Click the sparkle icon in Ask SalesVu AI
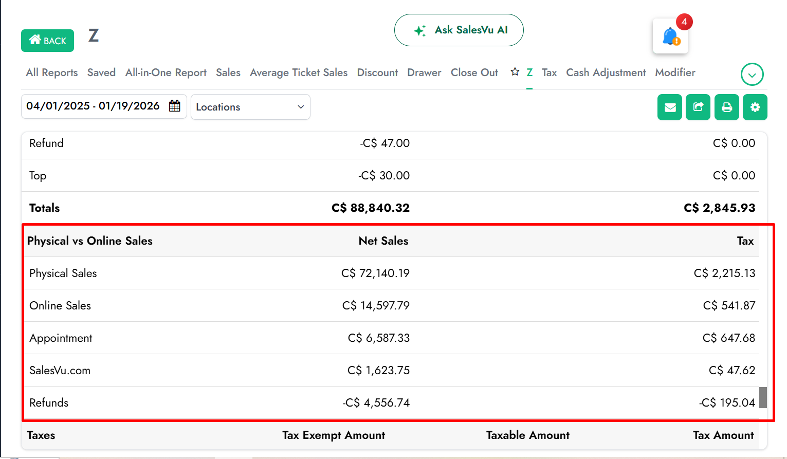 click(419, 31)
